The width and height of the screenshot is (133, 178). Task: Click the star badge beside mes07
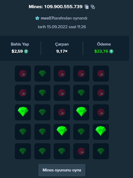tap(37, 18)
